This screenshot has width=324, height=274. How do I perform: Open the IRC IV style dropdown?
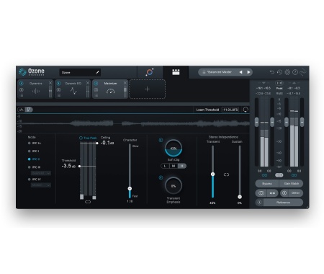coord(41,185)
